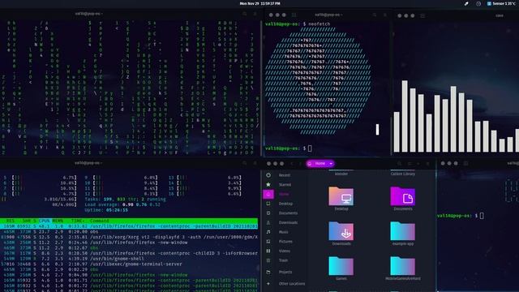Open menu in htop terminal header
The image size is (519, 292).
(x=255, y=163)
